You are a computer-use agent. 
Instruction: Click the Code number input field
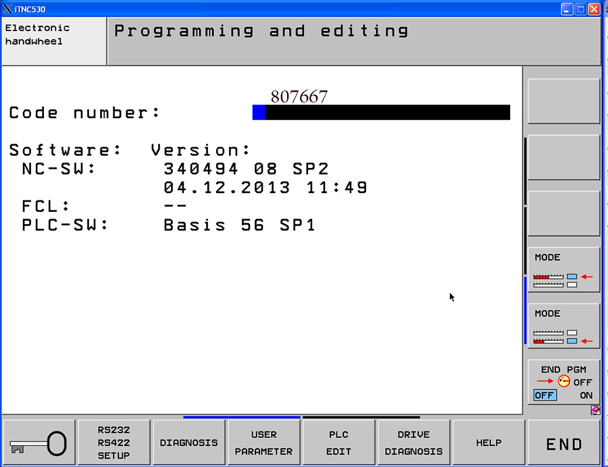pos(381,113)
